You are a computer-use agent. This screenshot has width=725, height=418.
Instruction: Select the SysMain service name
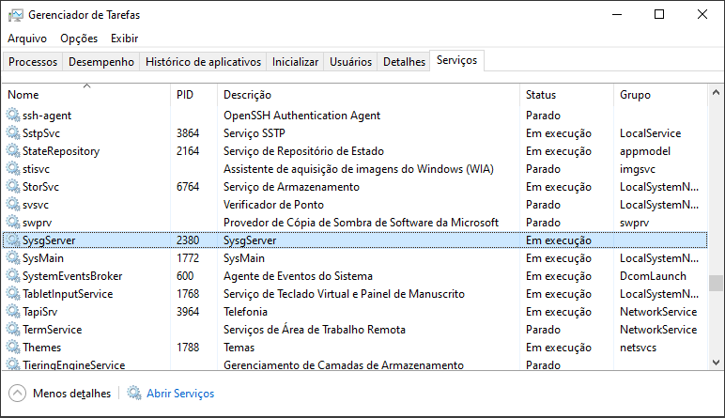coord(43,258)
